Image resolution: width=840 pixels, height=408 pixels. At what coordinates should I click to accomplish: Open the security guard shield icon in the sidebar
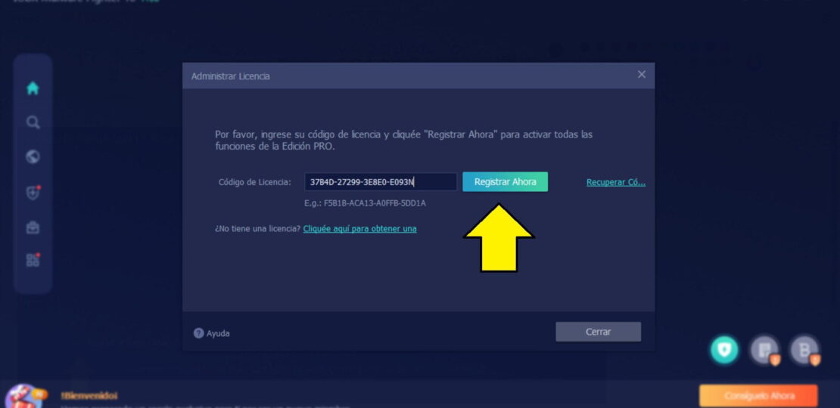(33, 192)
